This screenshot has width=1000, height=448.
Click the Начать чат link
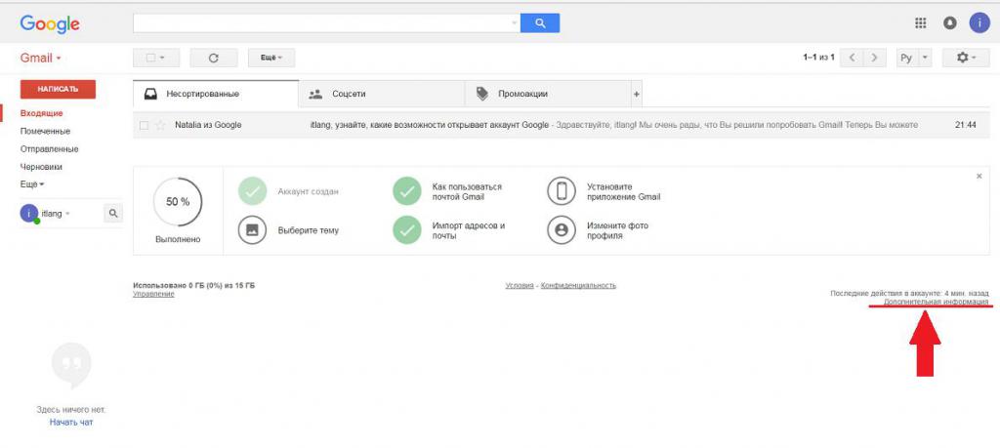point(71,422)
